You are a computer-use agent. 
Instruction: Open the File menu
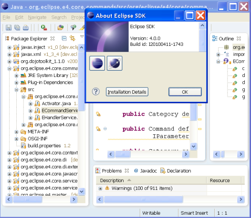[x=6, y=17]
